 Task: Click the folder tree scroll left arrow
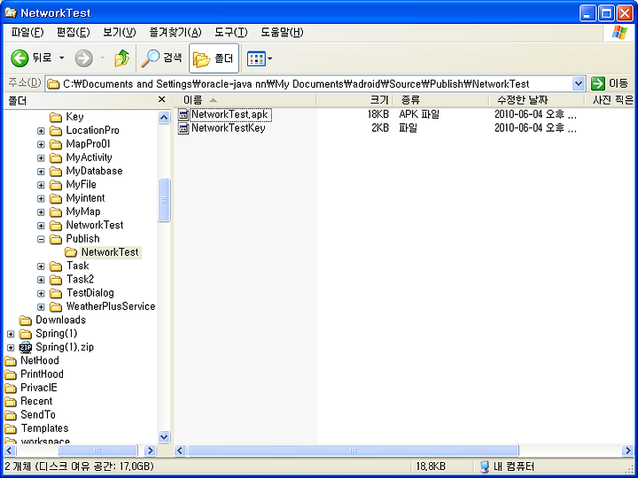pyautogui.click(x=10, y=451)
